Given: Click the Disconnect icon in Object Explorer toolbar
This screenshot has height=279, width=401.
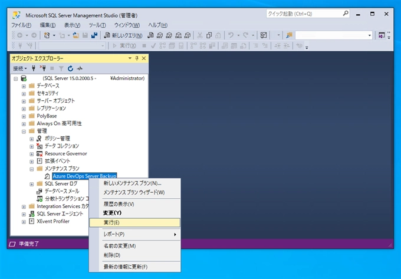Looking at the screenshot, I should tap(42, 68).
